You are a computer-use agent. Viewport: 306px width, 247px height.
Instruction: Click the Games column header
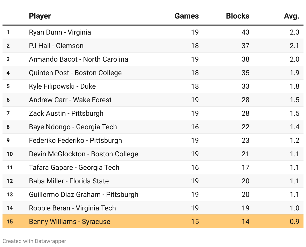[187, 16]
